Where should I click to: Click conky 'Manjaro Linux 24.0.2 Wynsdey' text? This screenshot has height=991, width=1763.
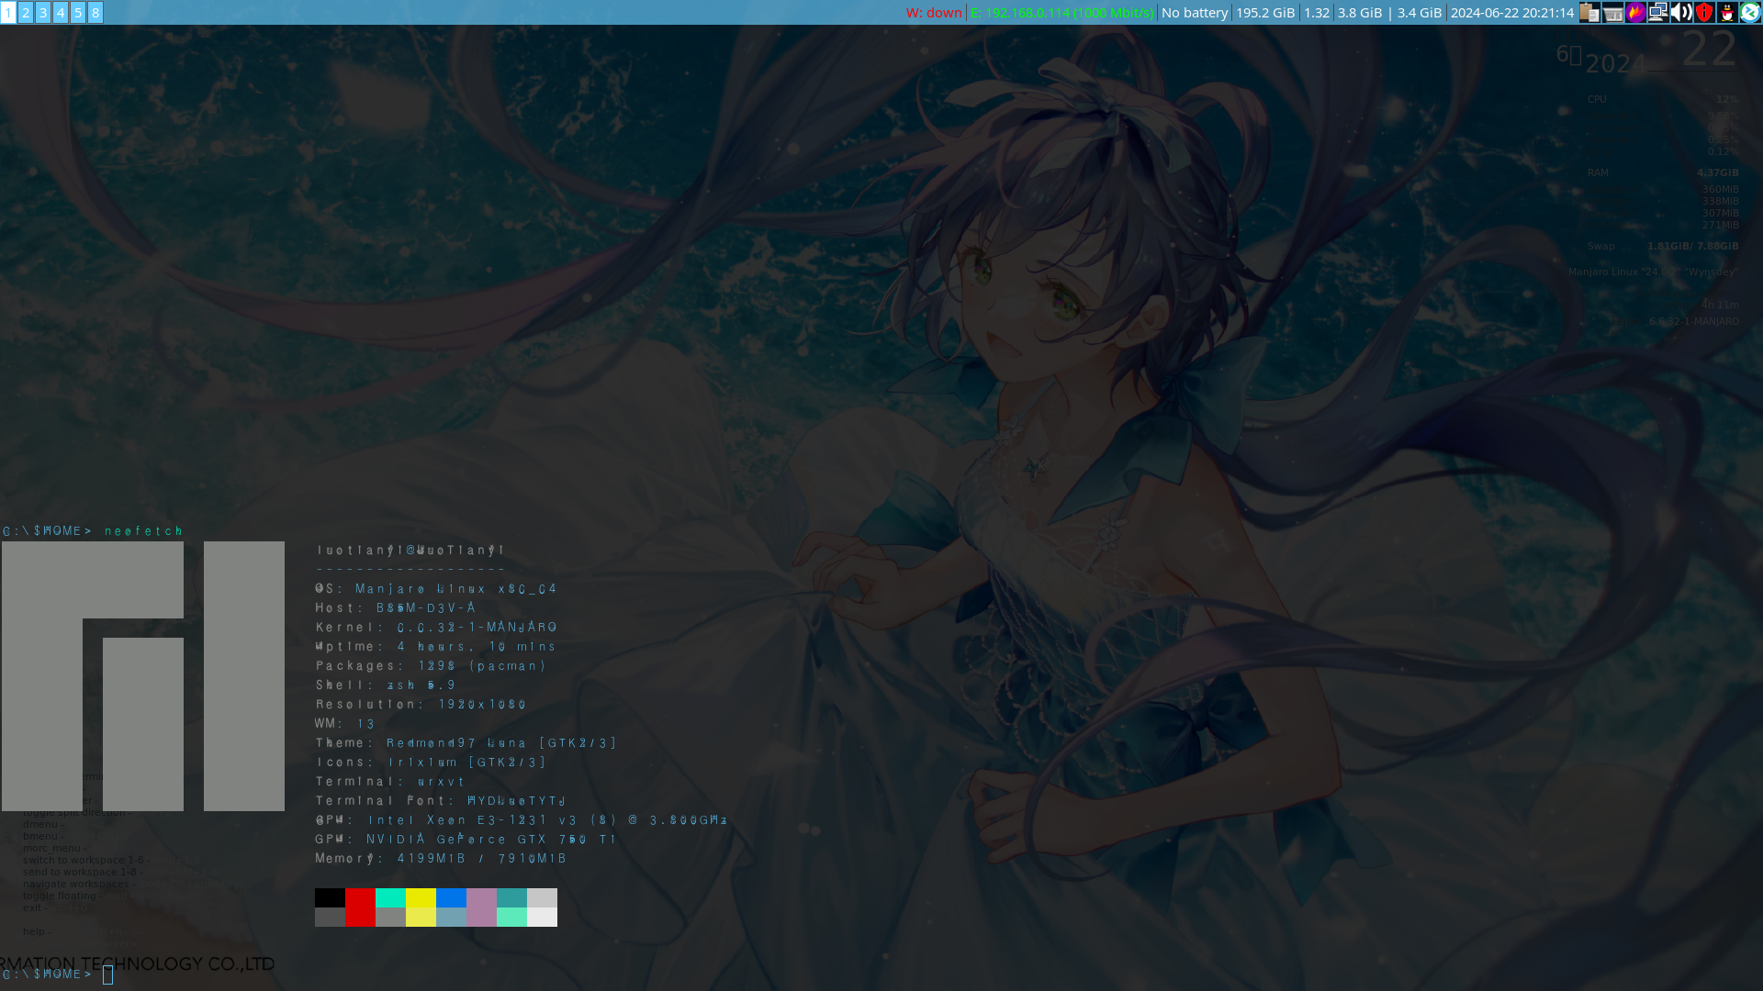pyautogui.click(x=1653, y=272)
